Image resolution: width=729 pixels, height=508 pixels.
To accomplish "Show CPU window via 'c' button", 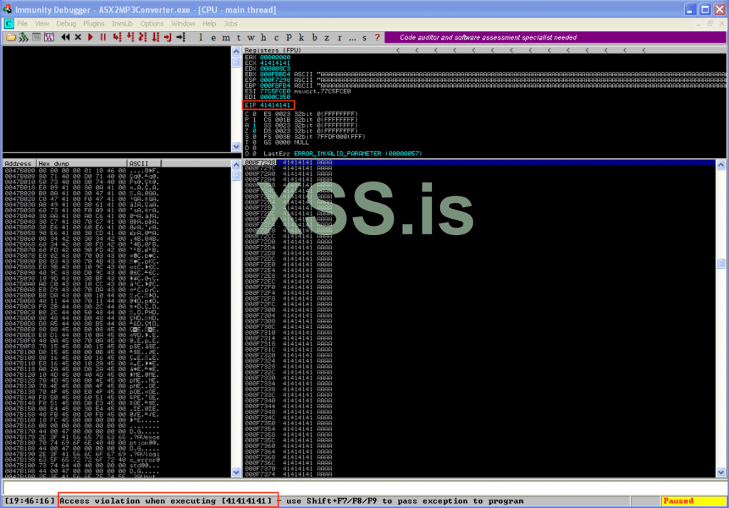I will [276, 38].
